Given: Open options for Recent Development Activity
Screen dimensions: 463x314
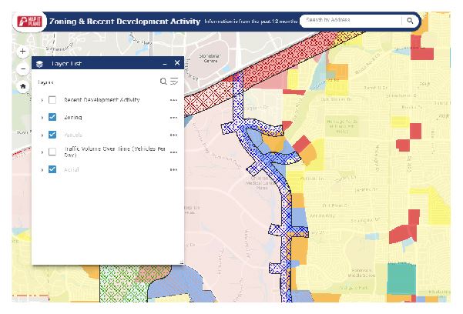Looking at the screenshot, I should click(173, 100).
